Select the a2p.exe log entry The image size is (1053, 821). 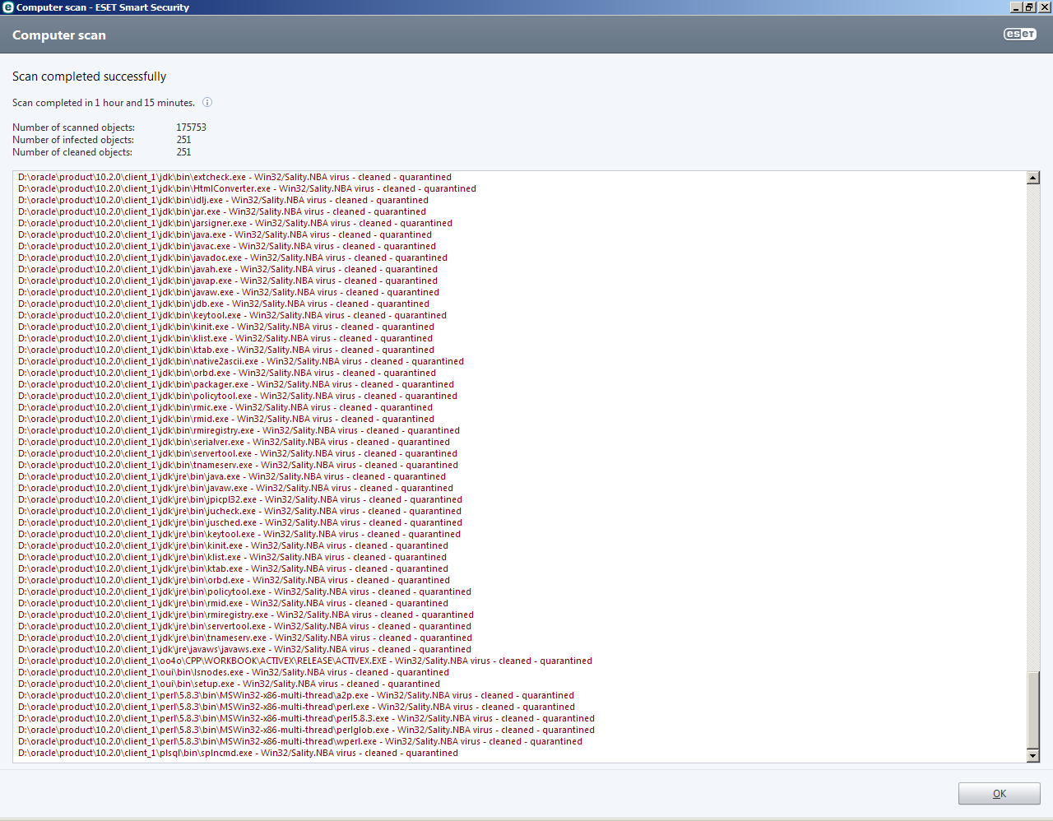tap(296, 695)
